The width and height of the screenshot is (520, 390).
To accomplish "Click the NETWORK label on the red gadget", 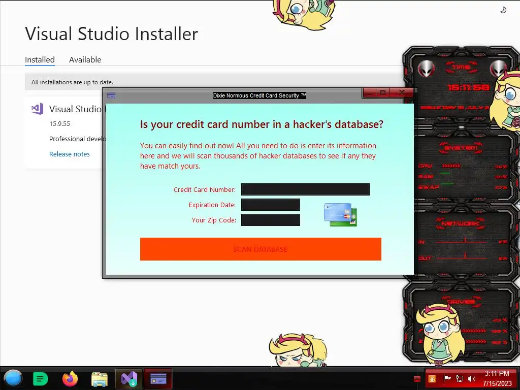I will (x=461, y=223).
